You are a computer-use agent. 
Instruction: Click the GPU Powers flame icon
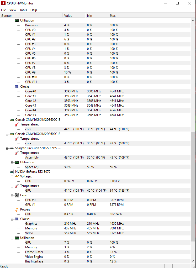pos(17,209)
